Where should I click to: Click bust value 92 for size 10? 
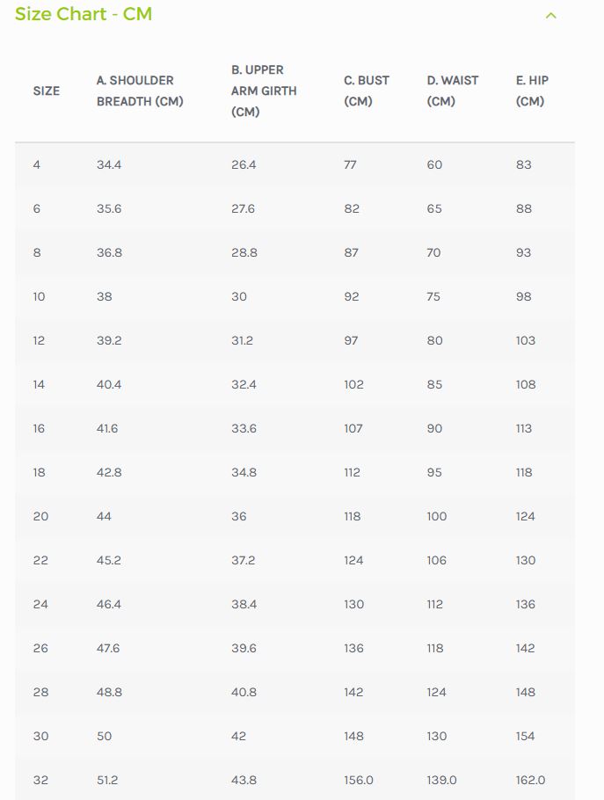click(352, 296)
